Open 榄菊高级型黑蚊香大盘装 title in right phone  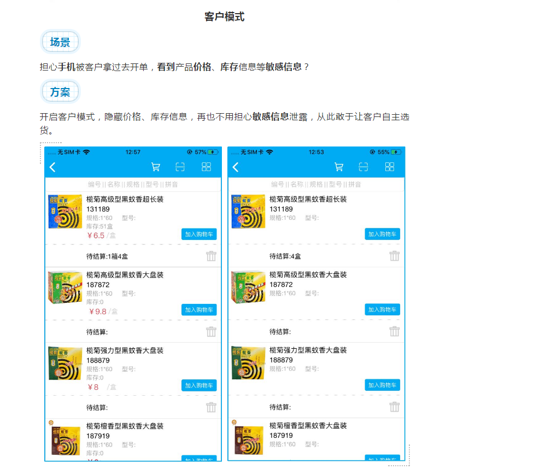[x=308, y=274]
